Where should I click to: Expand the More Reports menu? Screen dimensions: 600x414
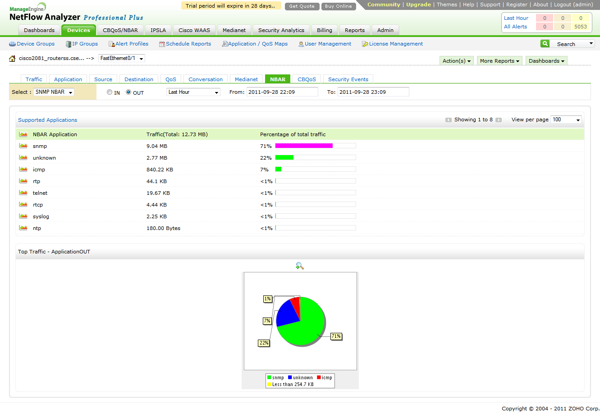click(x=499, y=61)
